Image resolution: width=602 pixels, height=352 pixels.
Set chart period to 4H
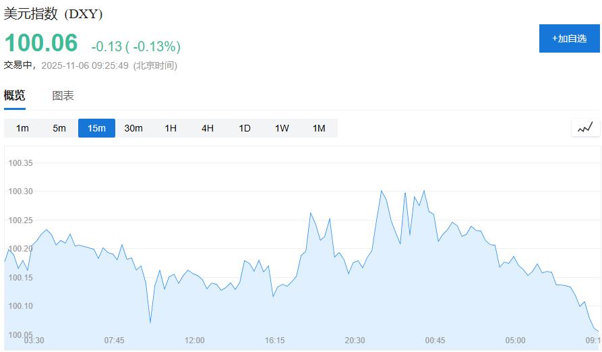pos(208,128)
